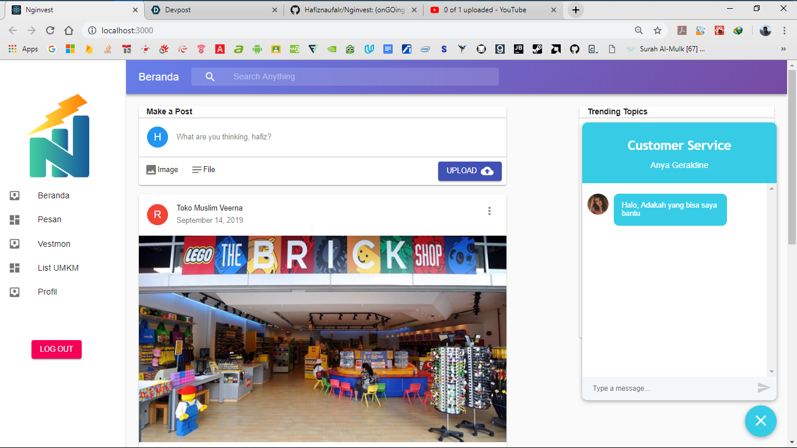Reload the page
The width and height of the screenshot is (797, 448).
pyautogui.click(x=50, y=30)
